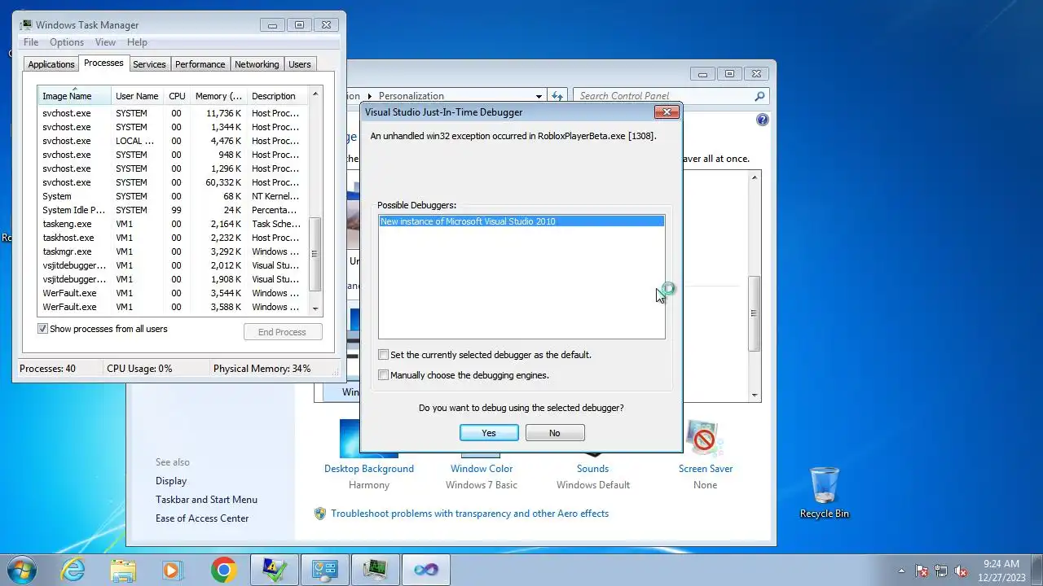Switch to the Task Manager taskbar button

click(x=376, y=570)
